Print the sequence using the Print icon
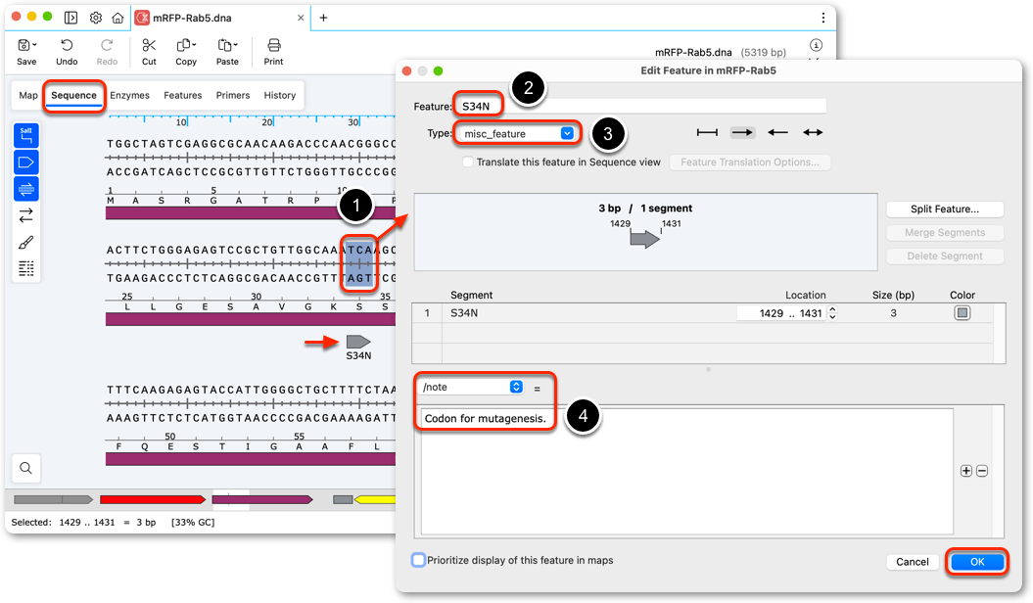Viewport: 1033px width, 603px height. [x=273, y=45]
